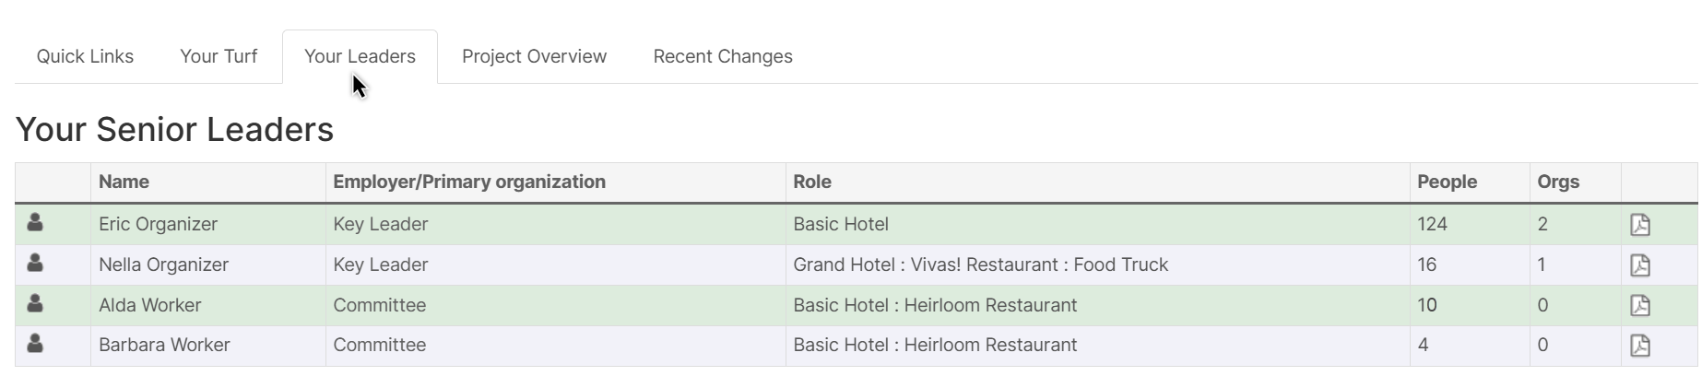The width and height of the screenshot is (1702, 376).
Task: Select the Barbara Worker name
Action: click(x=164, y=345)
